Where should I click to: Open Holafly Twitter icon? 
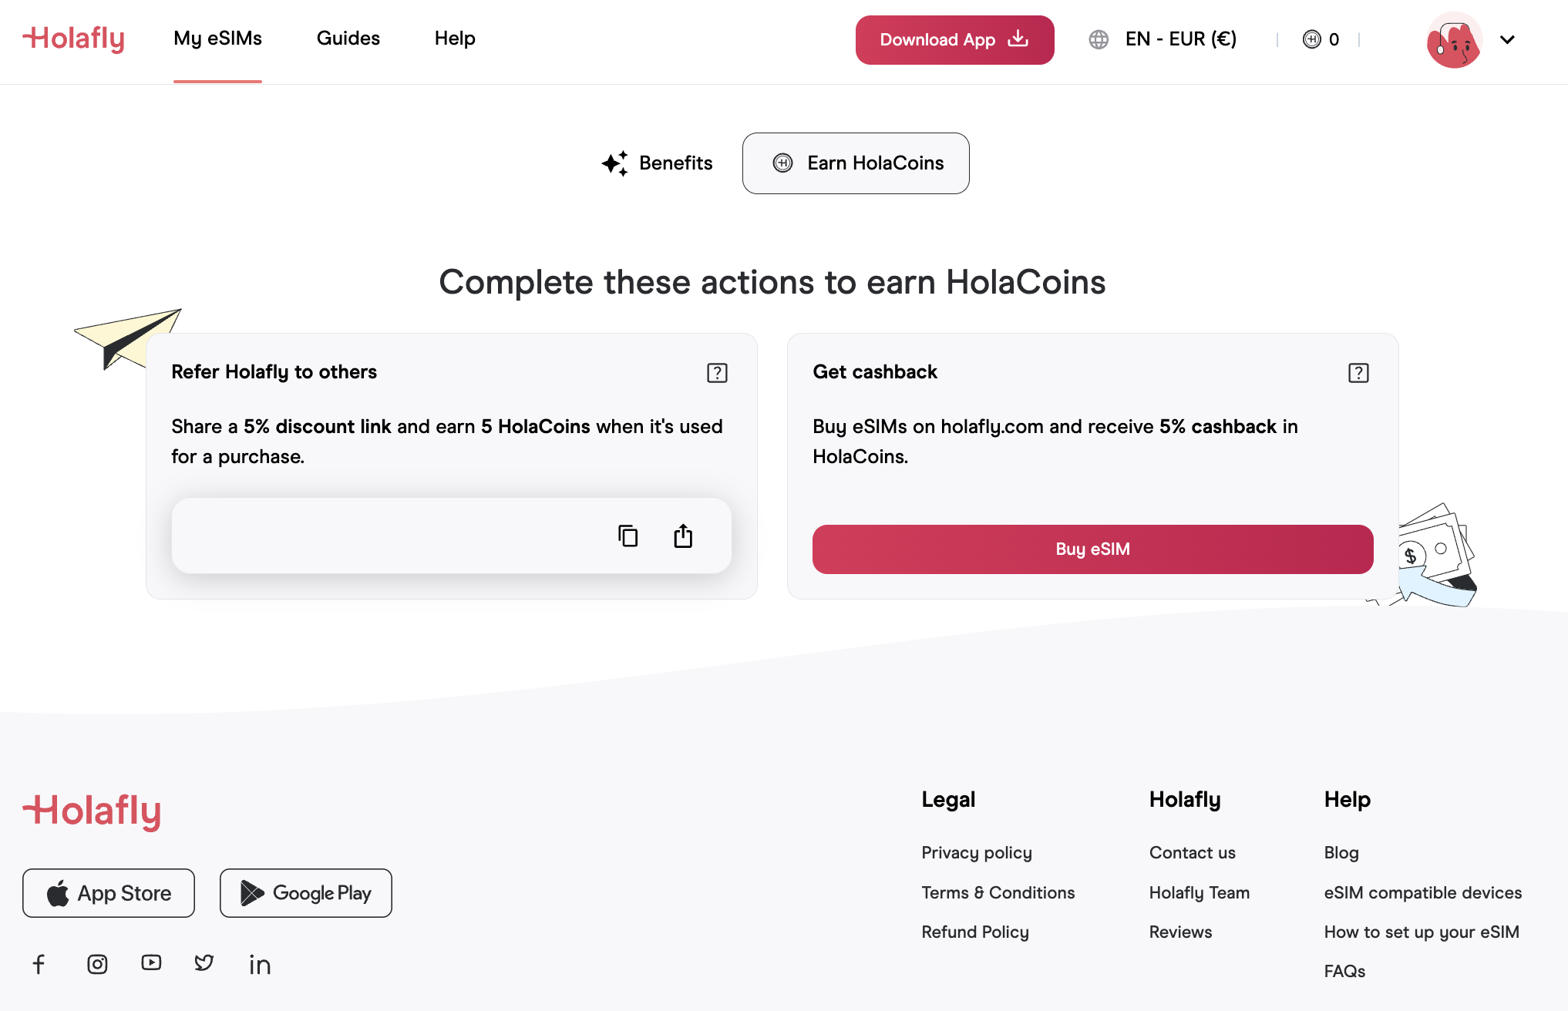click(204, 962)
